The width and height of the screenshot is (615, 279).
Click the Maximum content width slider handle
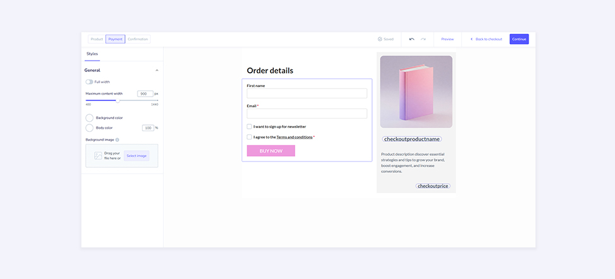click(x=117, y=100)
